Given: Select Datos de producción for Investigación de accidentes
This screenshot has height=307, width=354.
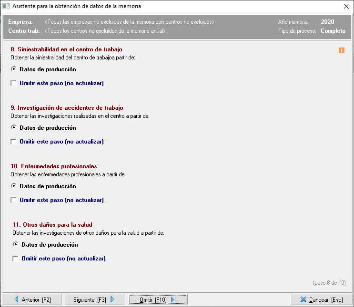Looking at the screenshot, I should (13, 128).
